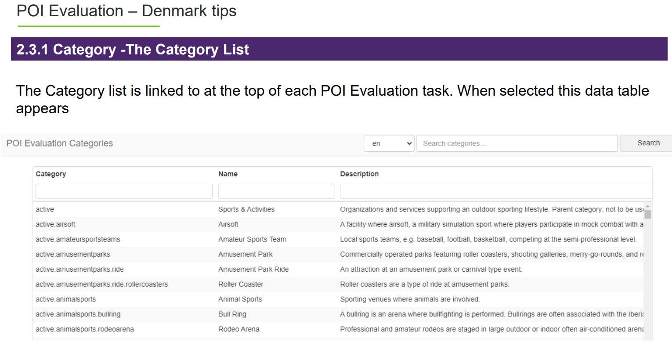The width and height of the screenshot is (672, 348).
Task: Sort by the Category column header
Action: (x=51, y=174)
